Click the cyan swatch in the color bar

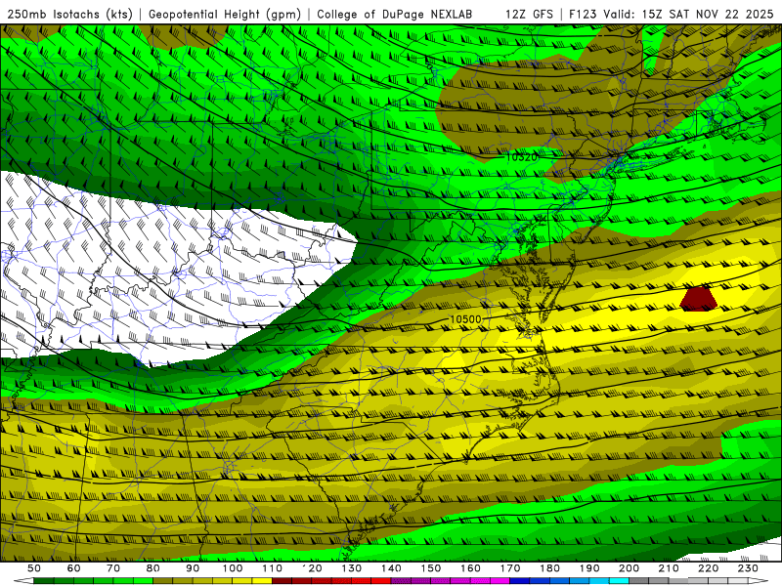(619, 581)
